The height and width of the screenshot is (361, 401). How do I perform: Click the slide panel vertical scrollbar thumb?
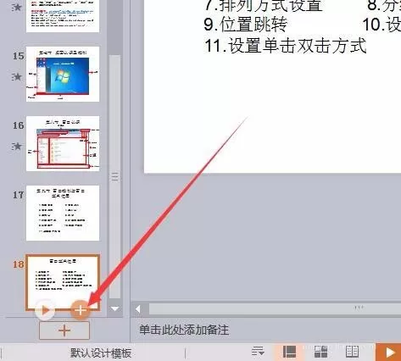pyautogui.click(x=114, y=176)
